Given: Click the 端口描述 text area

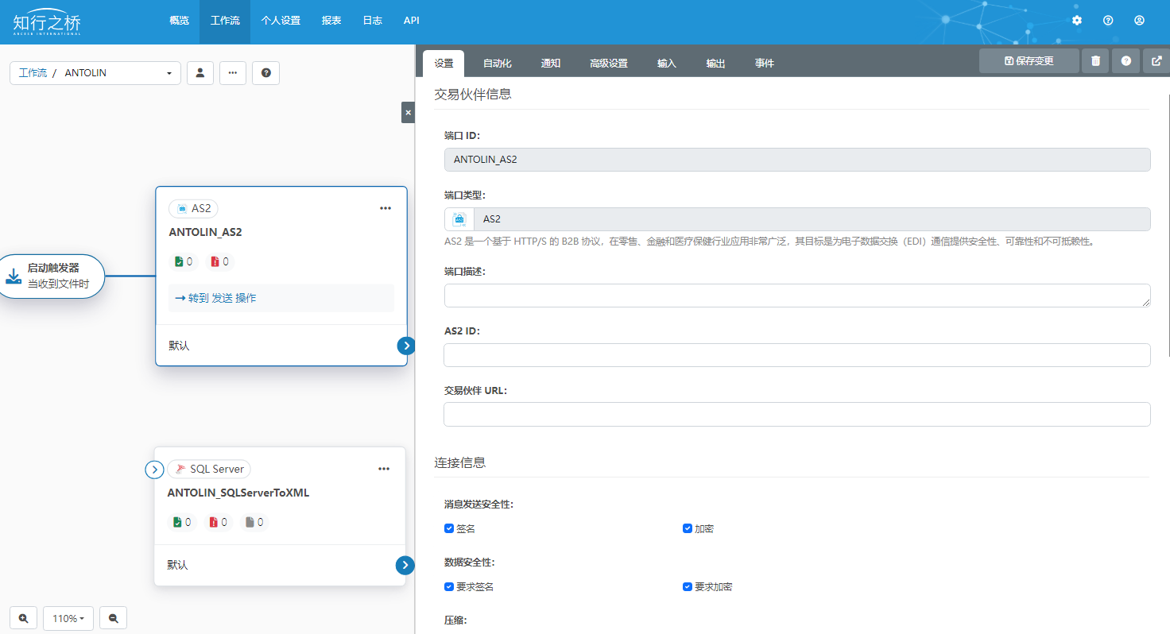Looking at the screenshot, I should pyautogui.click(x=797, y=296).
